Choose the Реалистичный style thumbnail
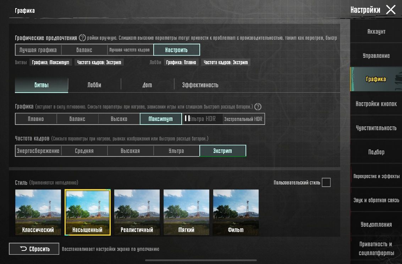This screenshot has height=264, width=402. [x=137, y=212]
